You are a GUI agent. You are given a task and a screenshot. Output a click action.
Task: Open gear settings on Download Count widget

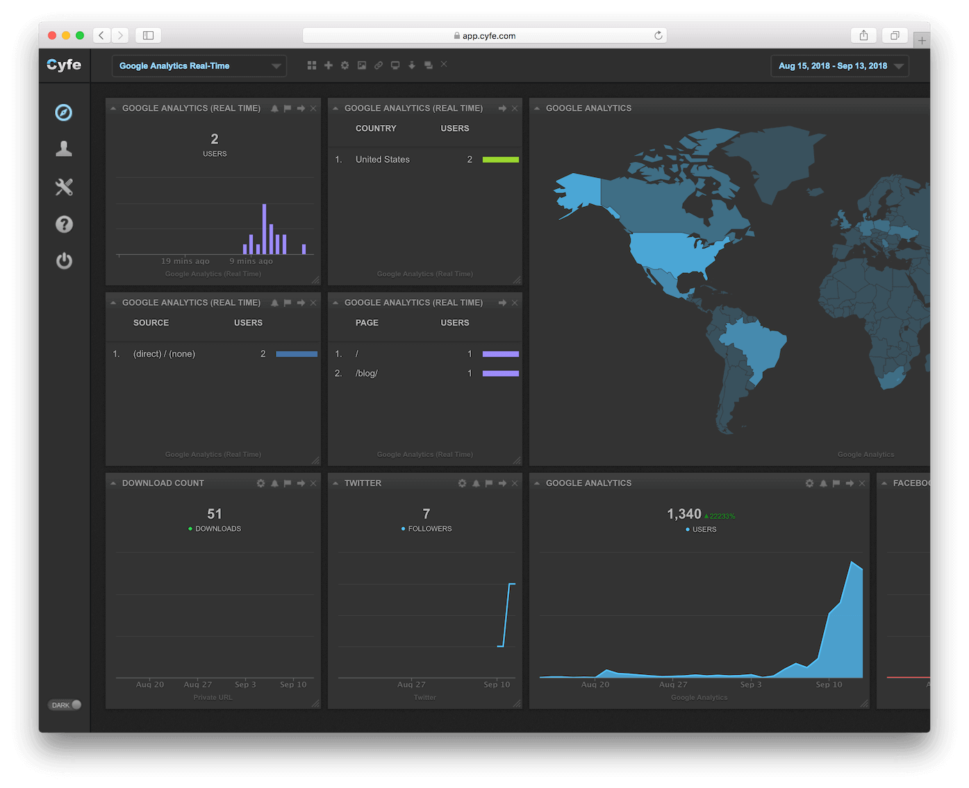pyautogui.click(x=261, y=483)
